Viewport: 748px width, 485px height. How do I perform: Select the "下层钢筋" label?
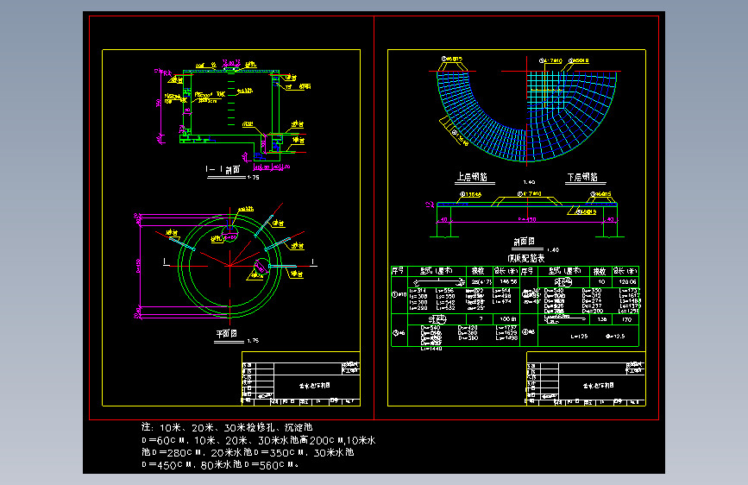(582, 177)
